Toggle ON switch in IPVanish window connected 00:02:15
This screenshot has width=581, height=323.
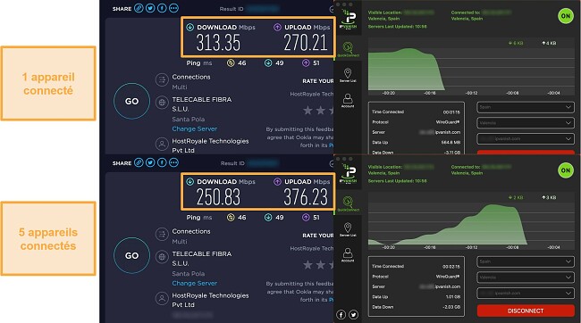point(566,170)
